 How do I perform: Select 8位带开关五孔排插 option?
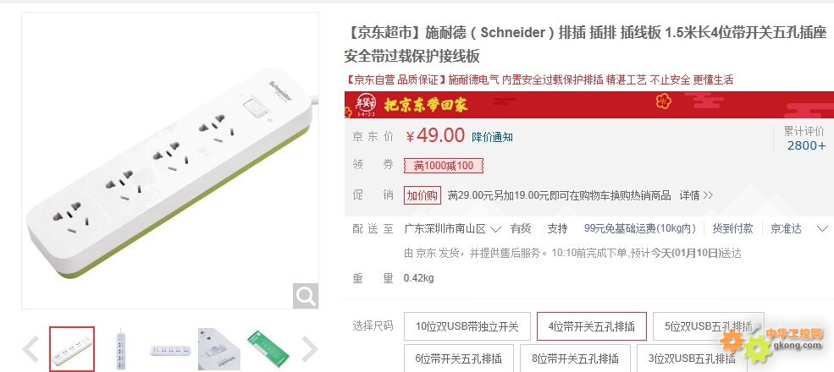click(x=574, y=358)
